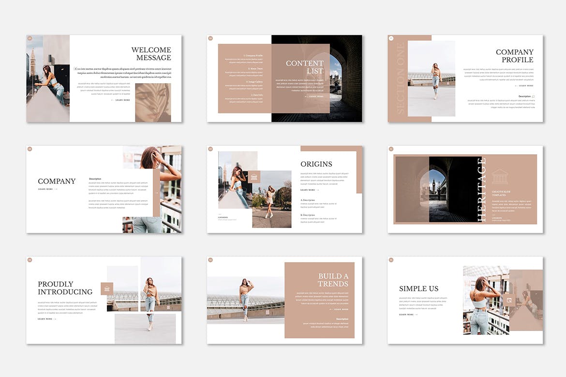Select the tan Build A Trends color block

click(319, 300)
